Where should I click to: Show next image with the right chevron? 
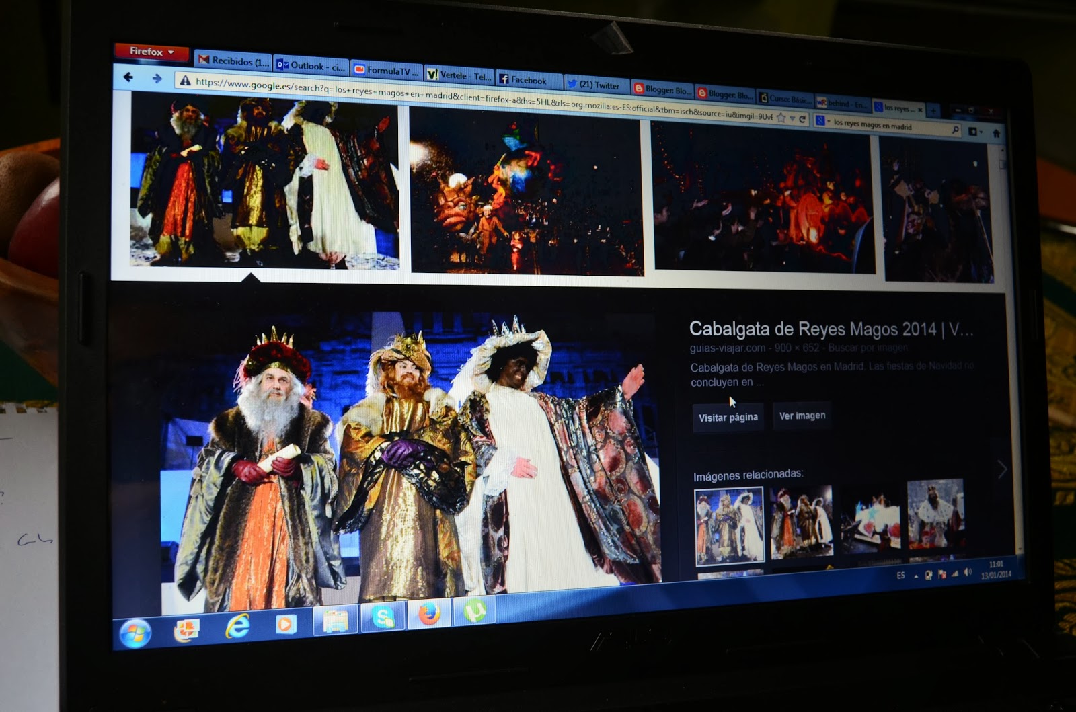[x=1002, y=469]
